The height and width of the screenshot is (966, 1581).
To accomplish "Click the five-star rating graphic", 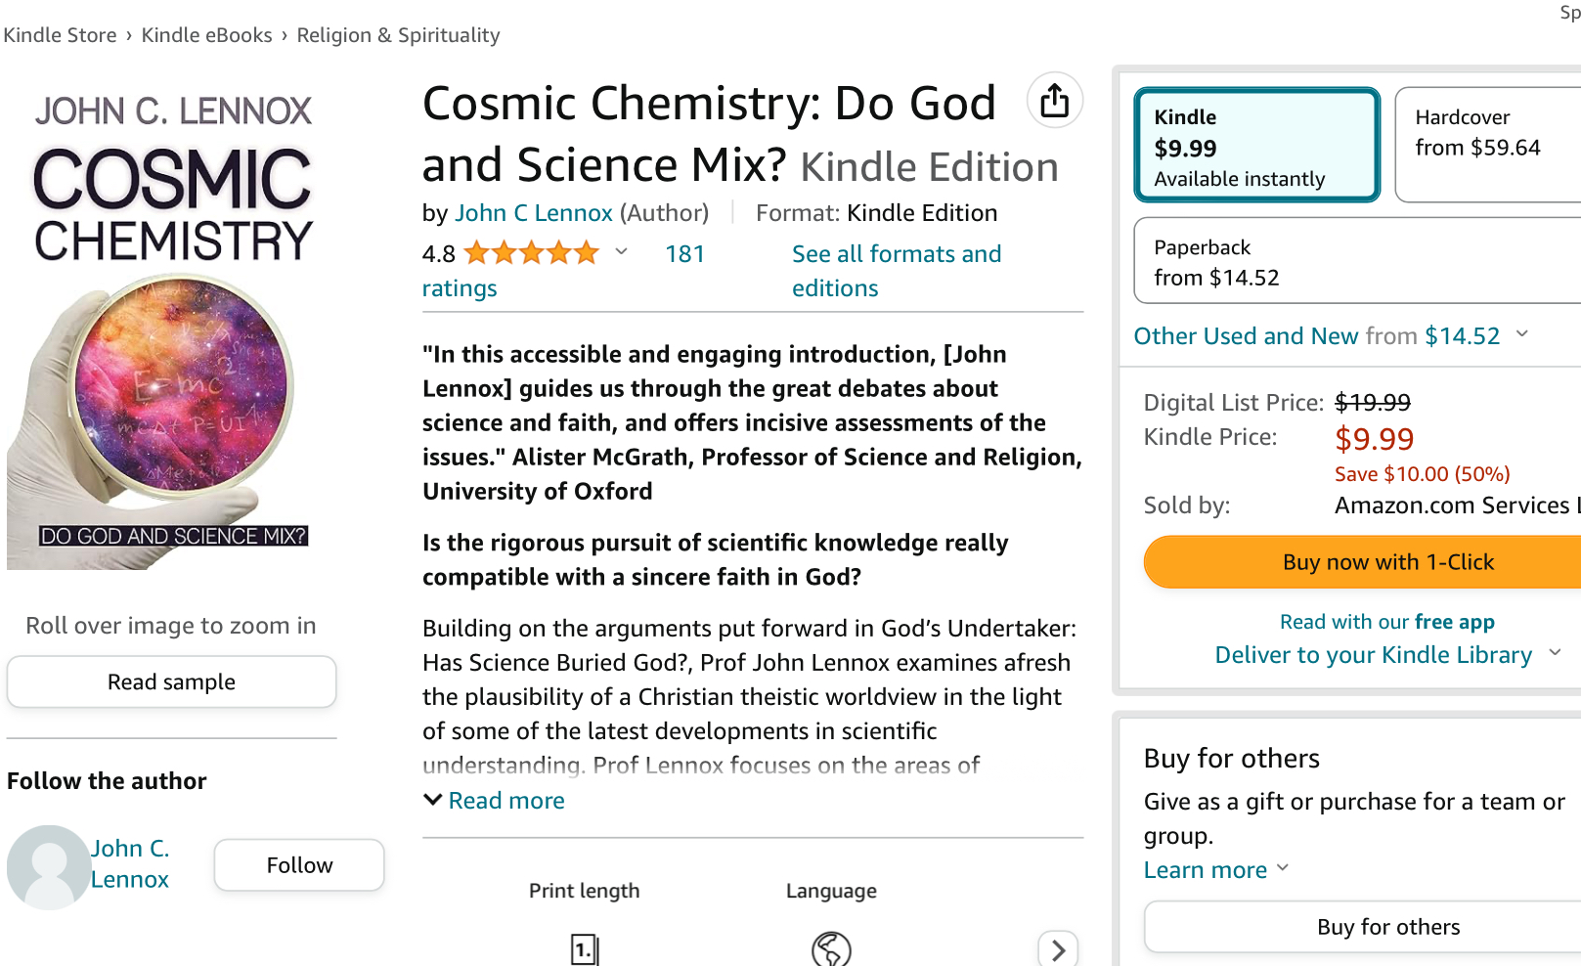I will [x=531, y=254].
